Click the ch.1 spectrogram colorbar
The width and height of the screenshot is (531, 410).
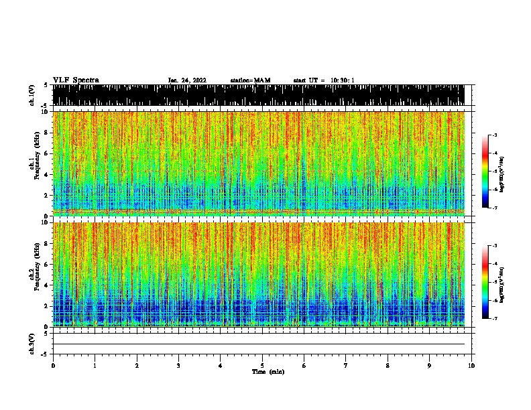pos(485,172)
